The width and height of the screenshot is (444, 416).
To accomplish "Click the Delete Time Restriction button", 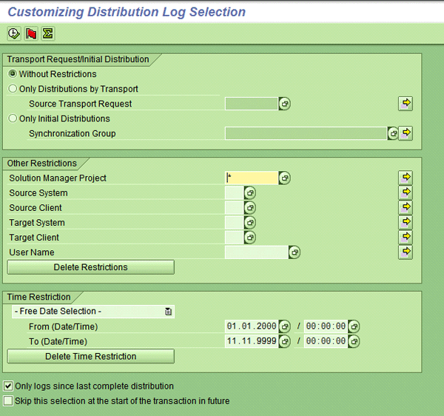I will [x=90, y=356].
